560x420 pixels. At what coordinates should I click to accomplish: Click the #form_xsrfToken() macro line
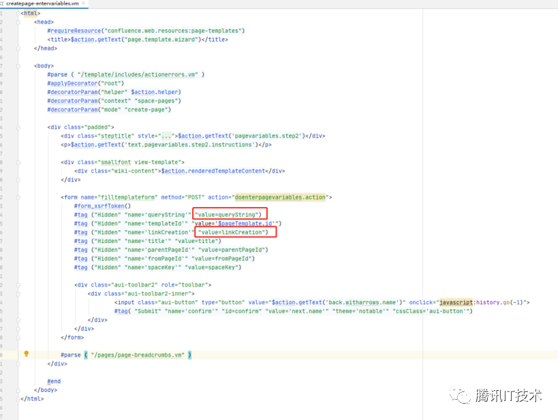102,206
